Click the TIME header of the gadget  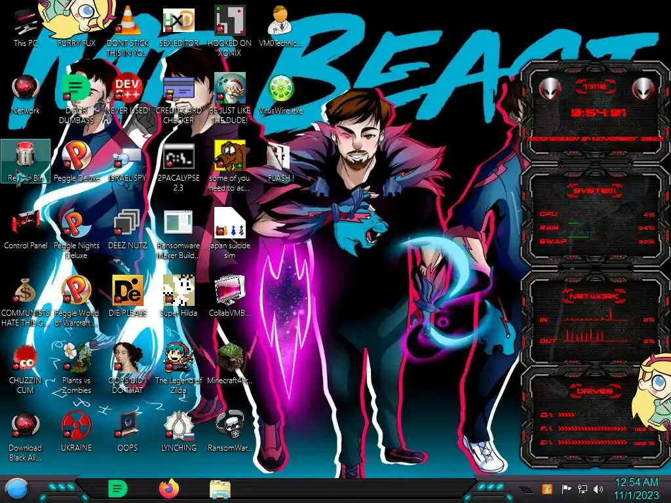(595, 87)
